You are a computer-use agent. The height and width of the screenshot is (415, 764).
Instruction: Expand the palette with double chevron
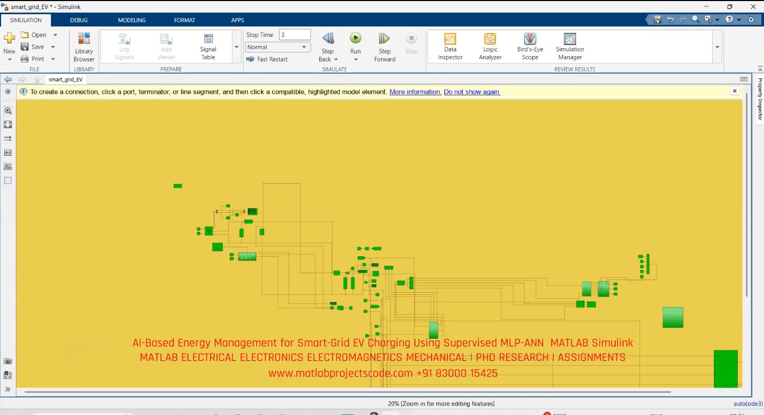click(7, 389)
